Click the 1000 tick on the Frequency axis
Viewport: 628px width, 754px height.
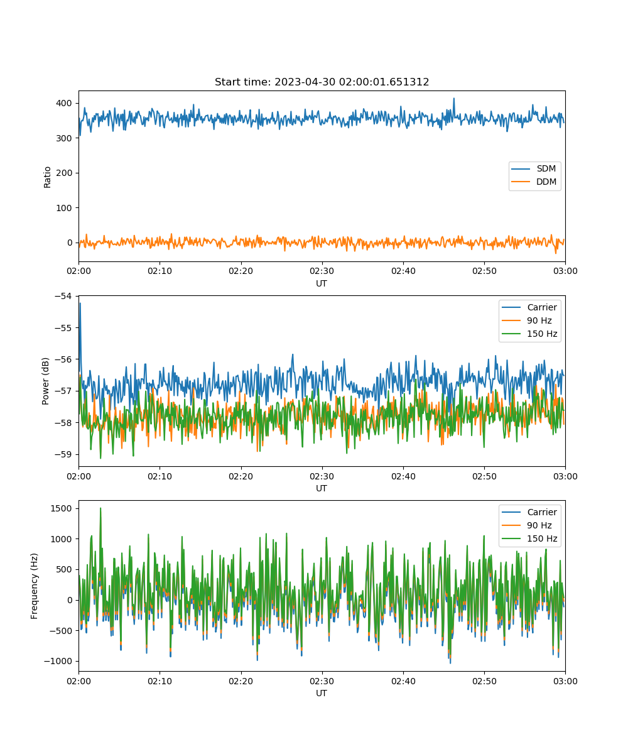click(63, 538)
